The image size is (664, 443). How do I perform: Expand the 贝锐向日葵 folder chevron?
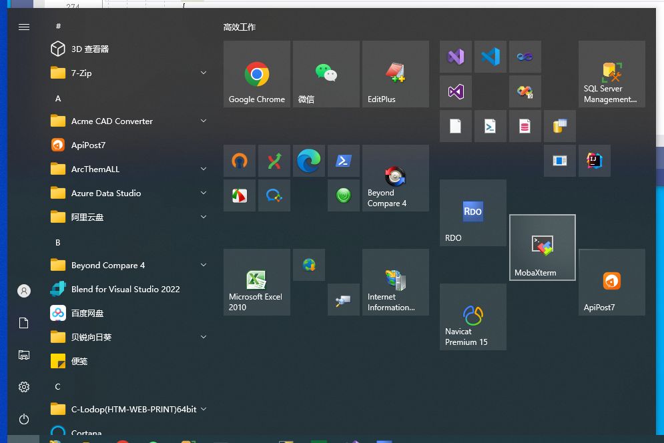204,337
